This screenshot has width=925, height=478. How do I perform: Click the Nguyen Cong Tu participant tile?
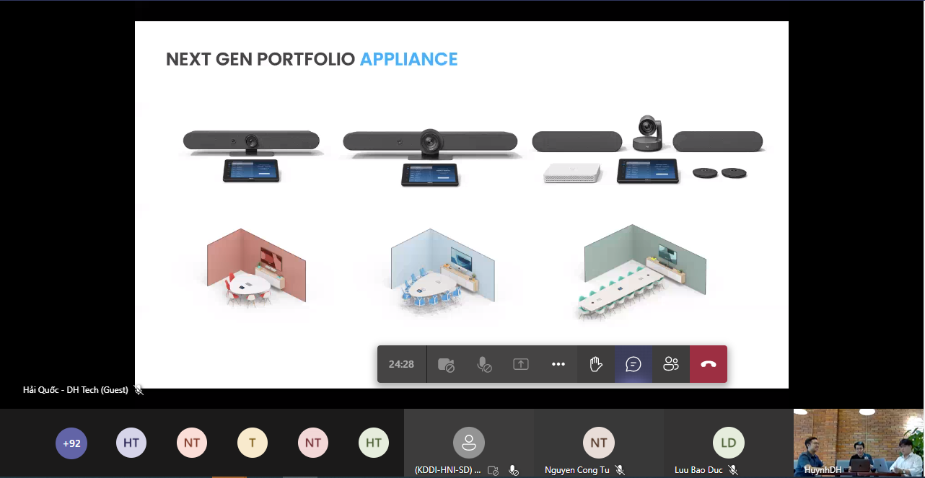point(599,443)
